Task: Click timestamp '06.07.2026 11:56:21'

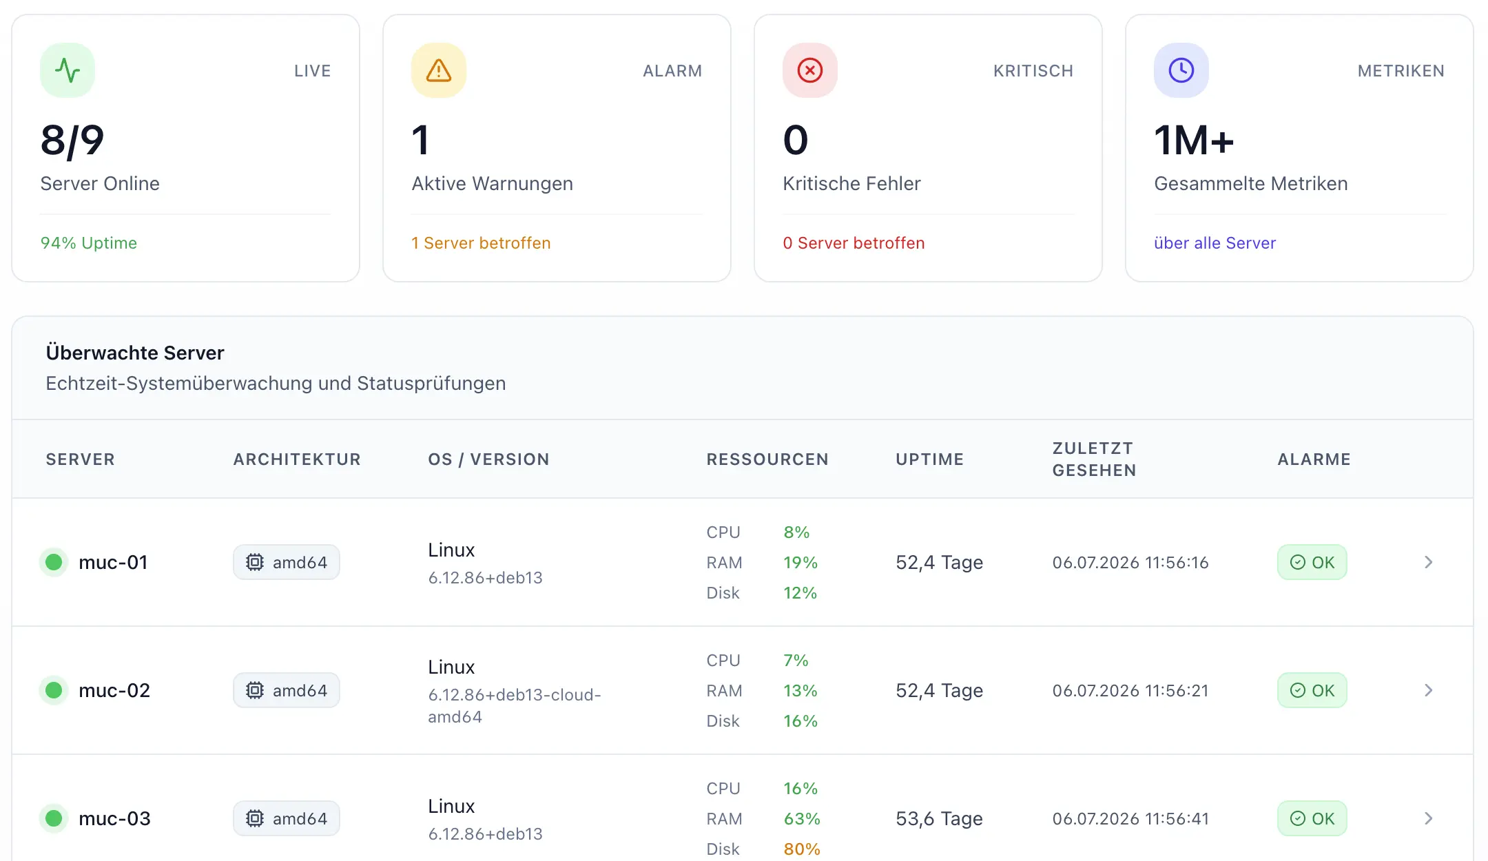Action: (1130, 691)
